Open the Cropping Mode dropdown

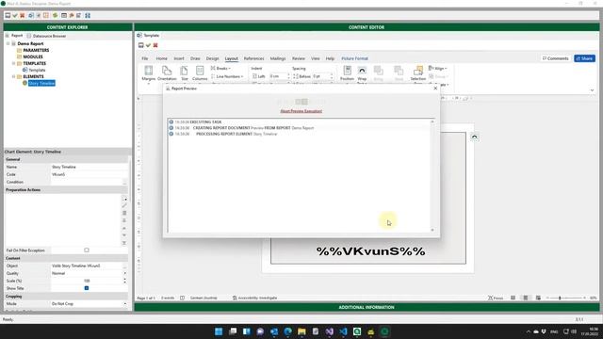(124, 304)
